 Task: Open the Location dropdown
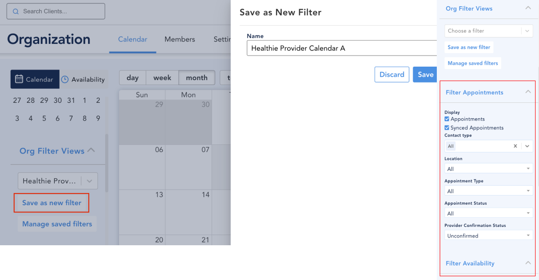tap(489, 168)
